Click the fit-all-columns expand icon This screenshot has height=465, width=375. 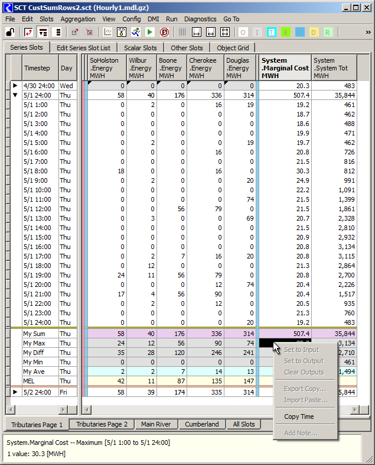pos(225,32)
